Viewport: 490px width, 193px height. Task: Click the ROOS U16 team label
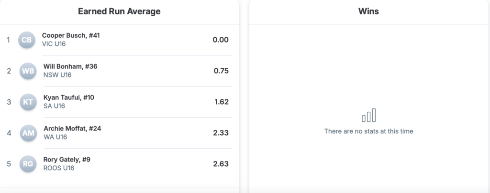click(59, 168)
